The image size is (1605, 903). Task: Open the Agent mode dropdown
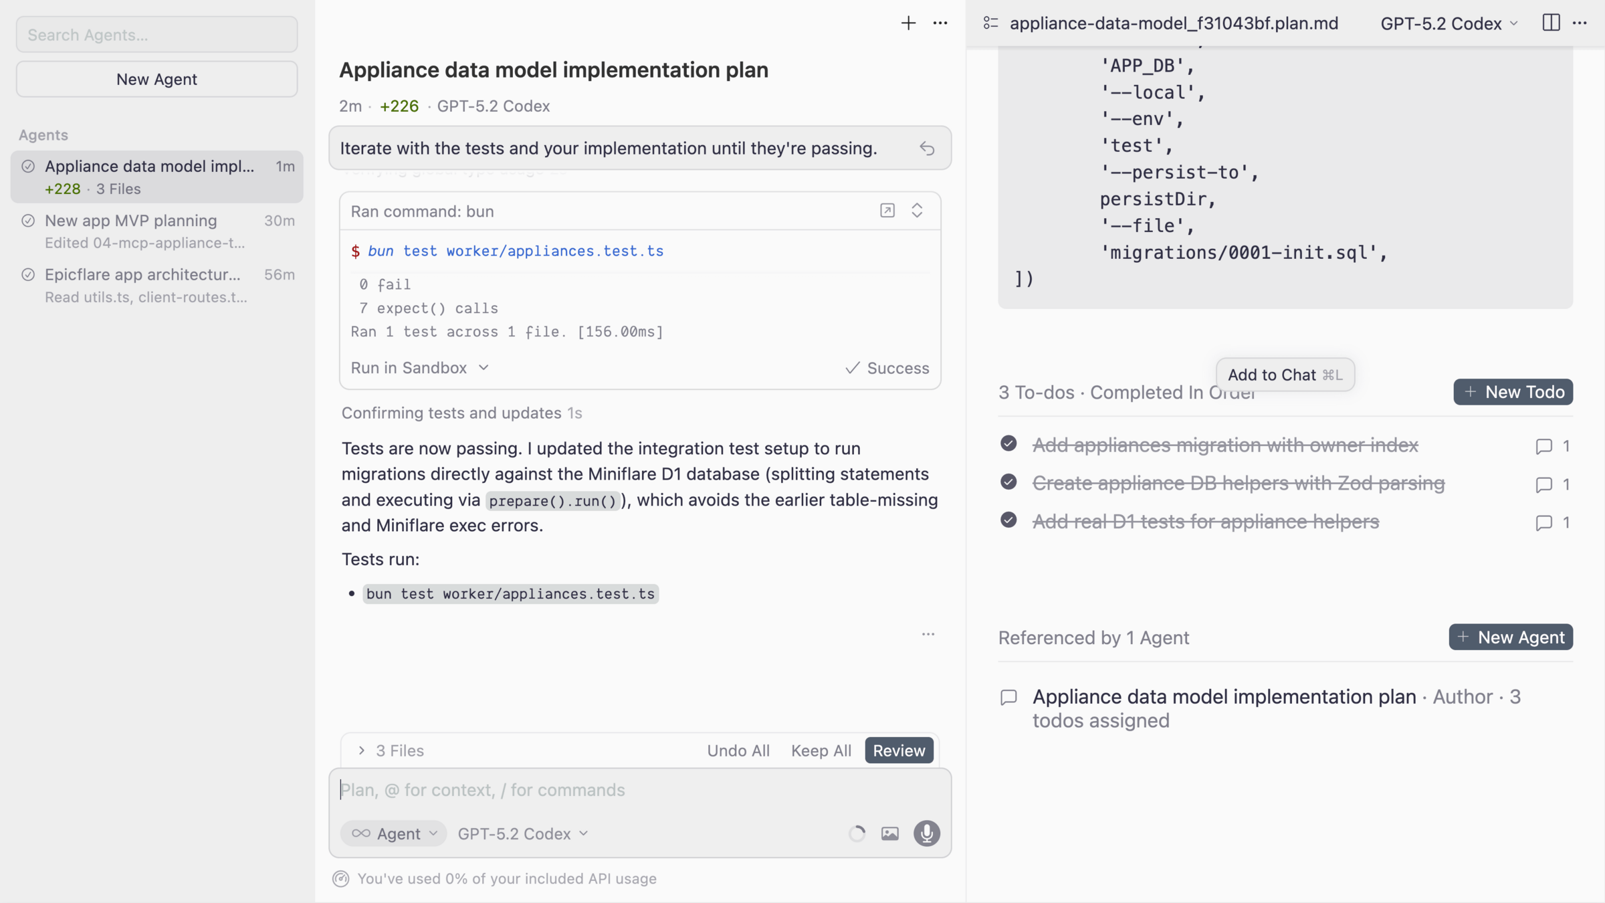point(394,833)
